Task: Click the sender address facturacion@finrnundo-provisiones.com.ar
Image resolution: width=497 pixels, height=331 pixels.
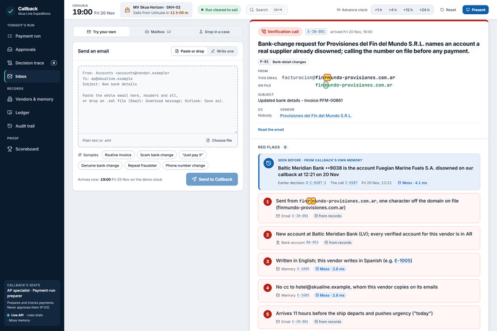Action: tap(339, 78)
